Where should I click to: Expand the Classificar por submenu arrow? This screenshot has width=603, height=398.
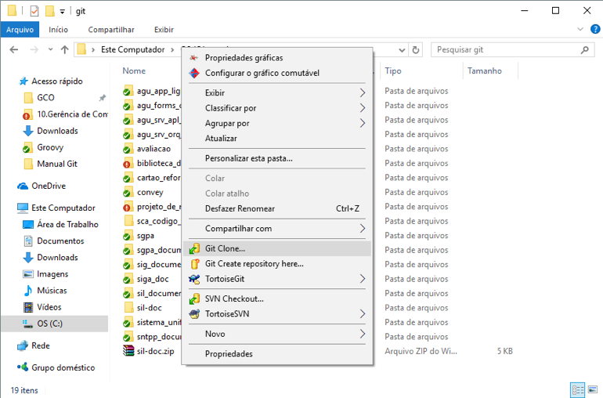pyautogui.click(x=363, y=108)
